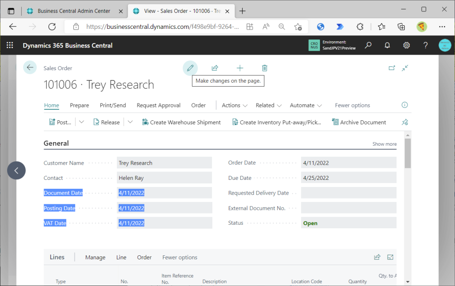Screen dimensions: 455x286
Task: Share the Lines section via its share icon
Action: pos(377,257)
